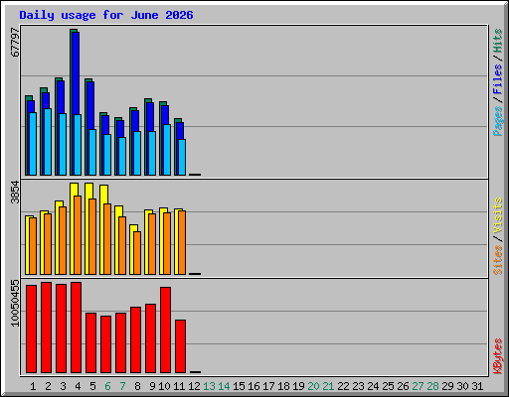The width and height of the screenshot is (509, 397).
Task: Click day label "2" on the x-axis
Action: click(x=48, y=386)
